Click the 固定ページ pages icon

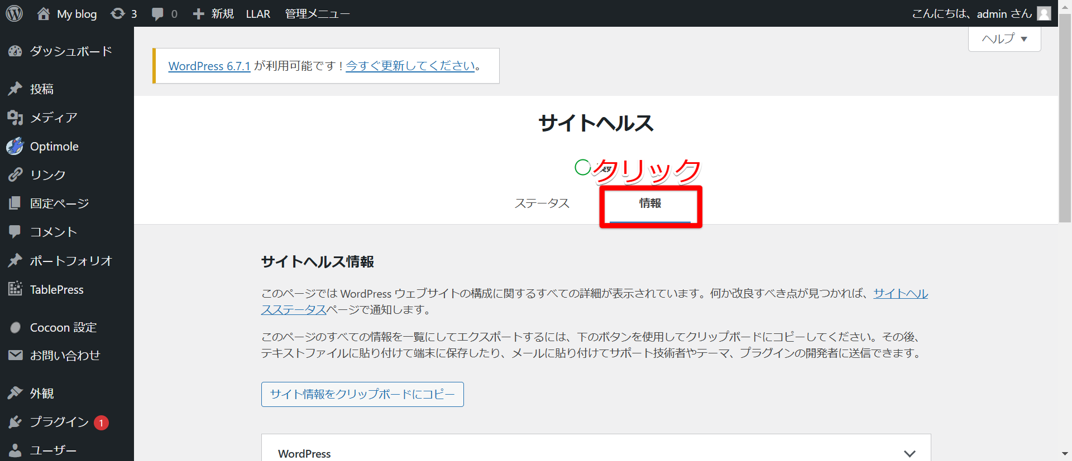coord(15,203)
